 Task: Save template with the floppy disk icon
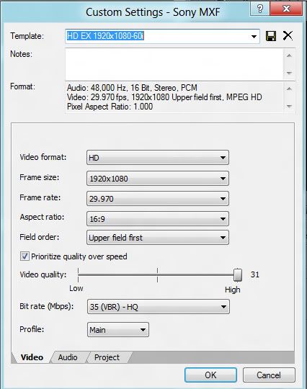point(271,36)
